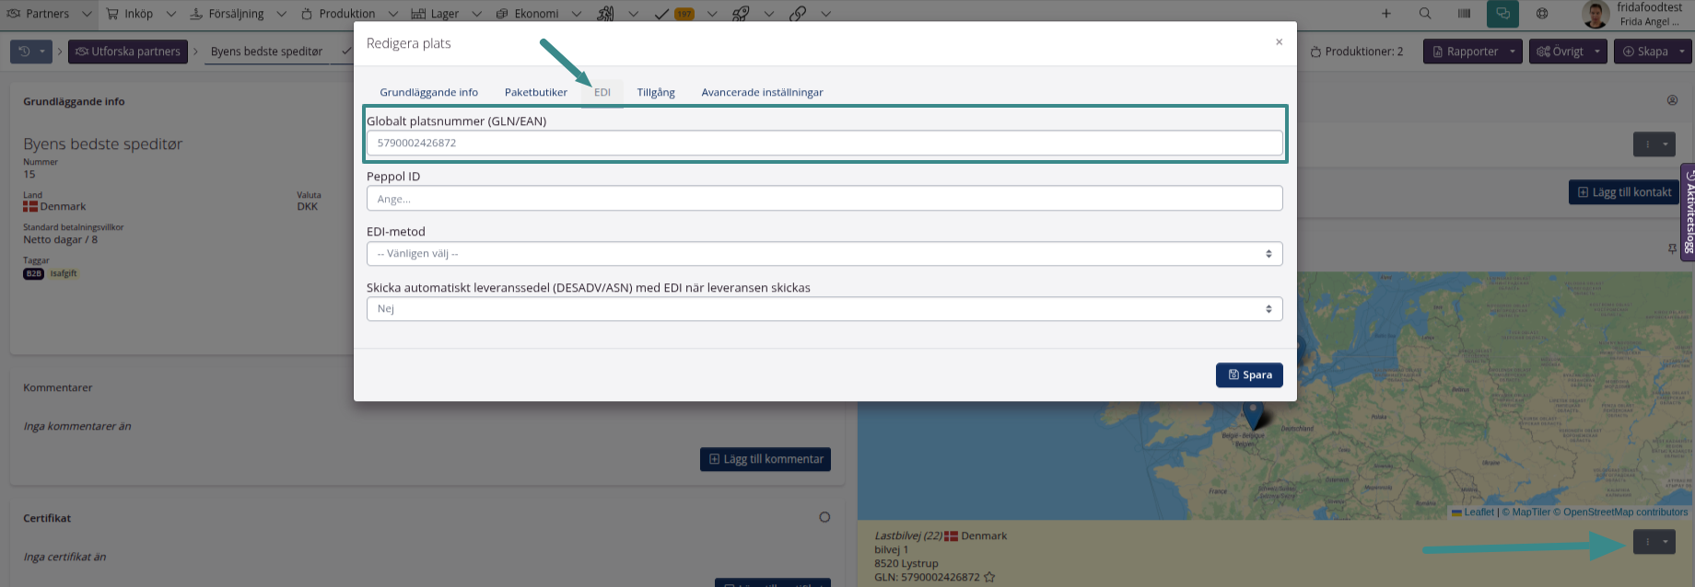
Task: Click the DKK currency value
Action: tap(308, 207)
